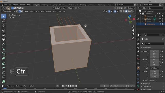
Task: Open the Tool properties tab
Action: pos(138,40)
